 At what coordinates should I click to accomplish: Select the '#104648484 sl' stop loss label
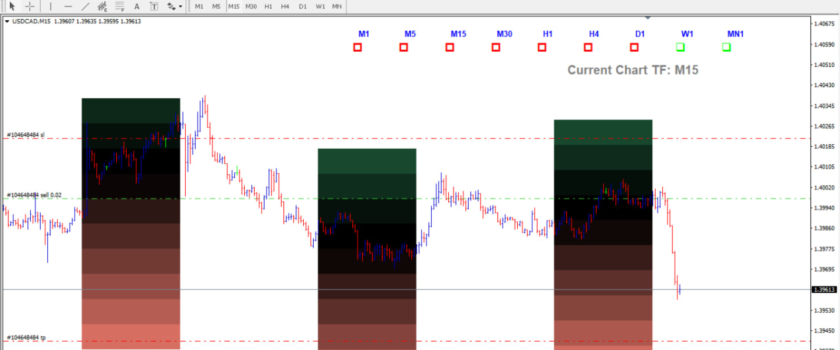(x=26, y=135)
